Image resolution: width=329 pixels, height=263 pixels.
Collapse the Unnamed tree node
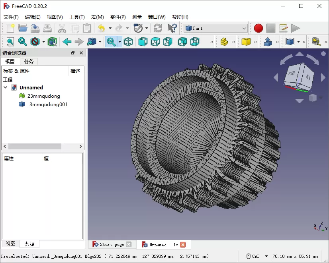click(x=5, y=87)
